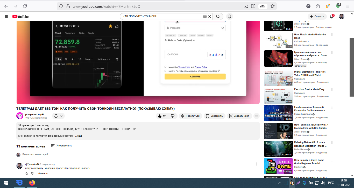Click the Создать button in the header
Viewport: 354px width, 188px height.
pyautogui.click(x=317, y=17)
